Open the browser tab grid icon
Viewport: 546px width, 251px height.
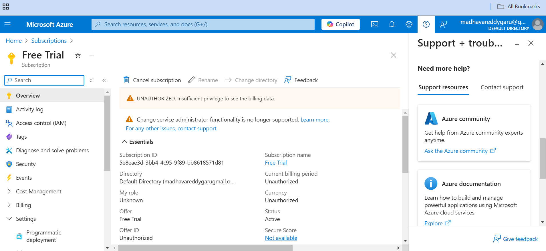(x=6, y=7)
